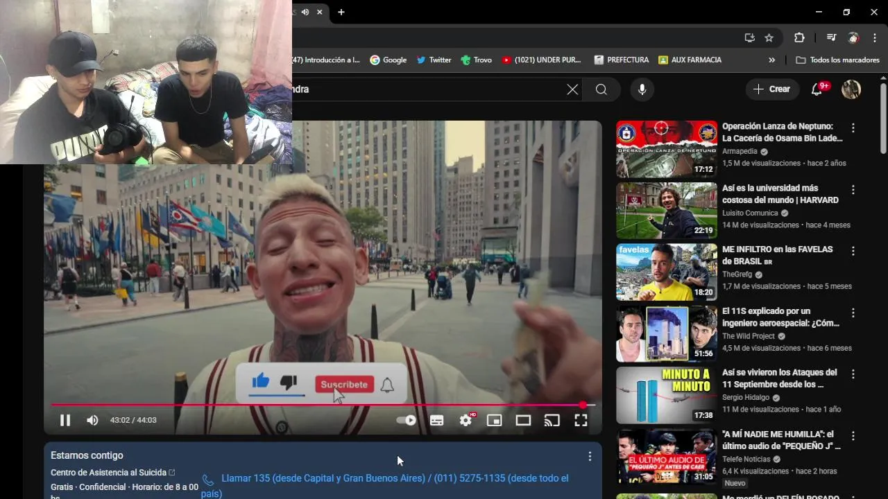Click the install app icon in address bar

point(749,38)
